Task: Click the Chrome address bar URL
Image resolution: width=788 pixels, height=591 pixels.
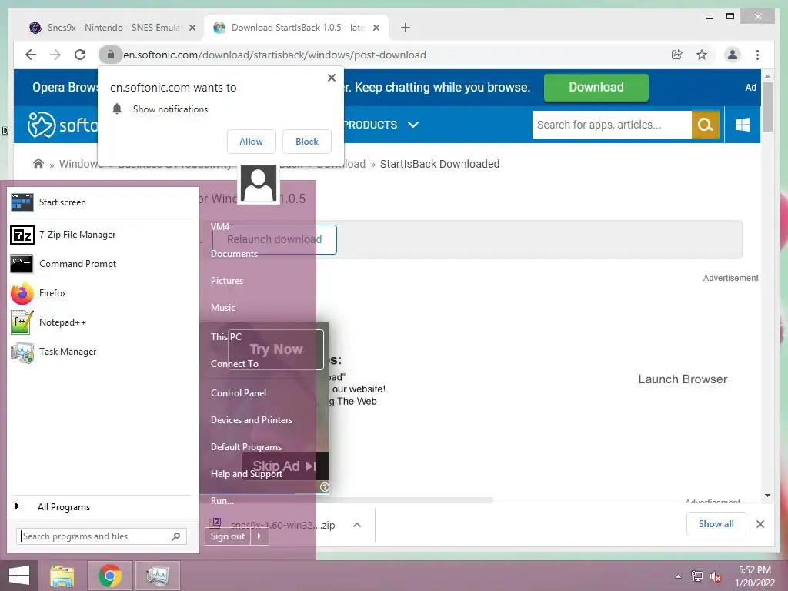Action: 275,55
